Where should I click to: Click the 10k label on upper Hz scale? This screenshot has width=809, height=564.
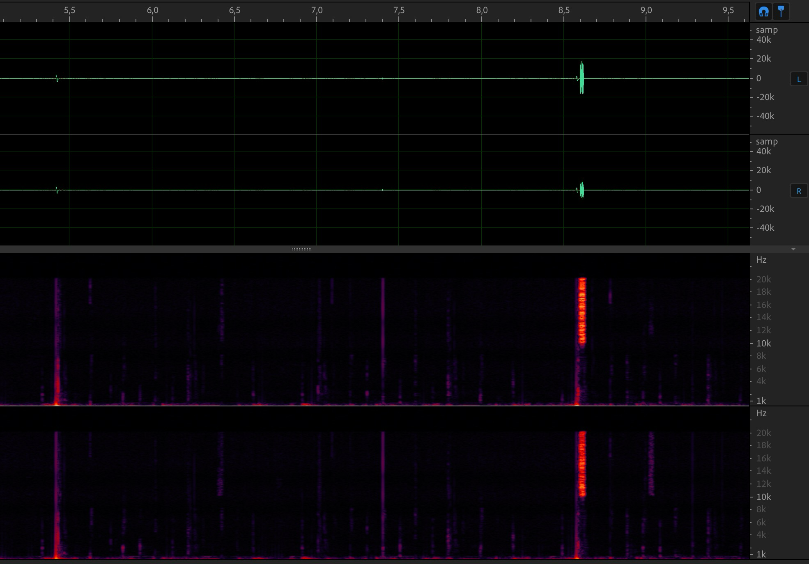pyautogui.click(x=763, y=343)
